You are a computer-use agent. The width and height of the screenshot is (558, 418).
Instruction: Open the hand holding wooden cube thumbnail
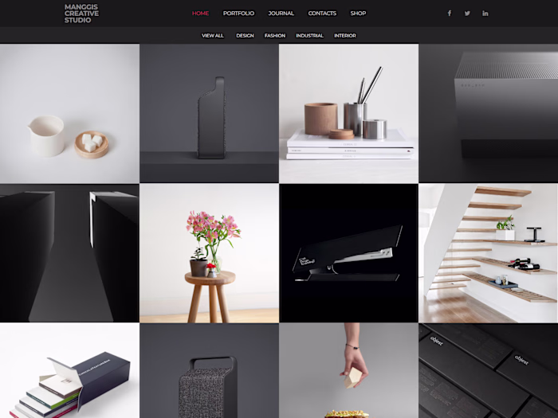point(349,370)
